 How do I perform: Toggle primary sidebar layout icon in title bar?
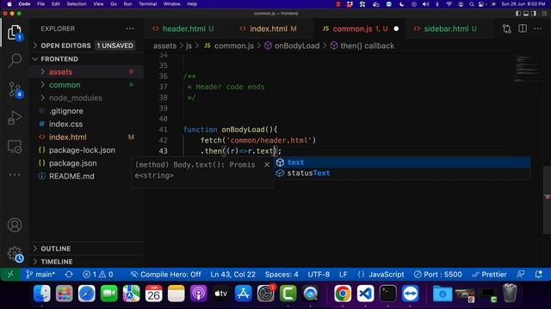click(x=518, y=14)
